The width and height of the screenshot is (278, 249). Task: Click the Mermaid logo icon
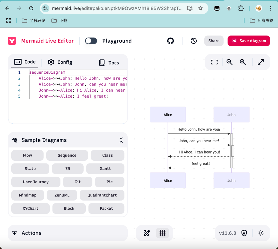pos(12,41)
